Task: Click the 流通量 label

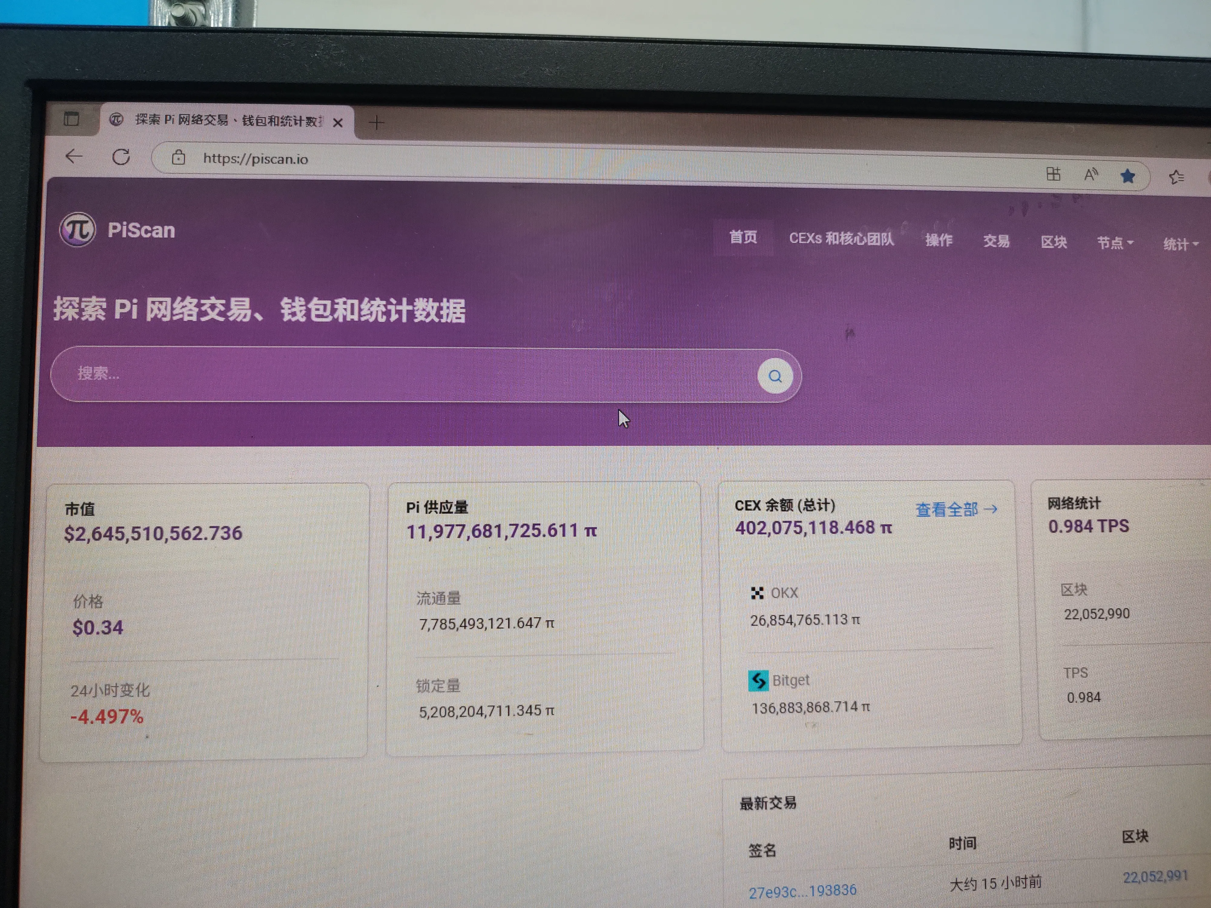Action: (x=438, y=598)
